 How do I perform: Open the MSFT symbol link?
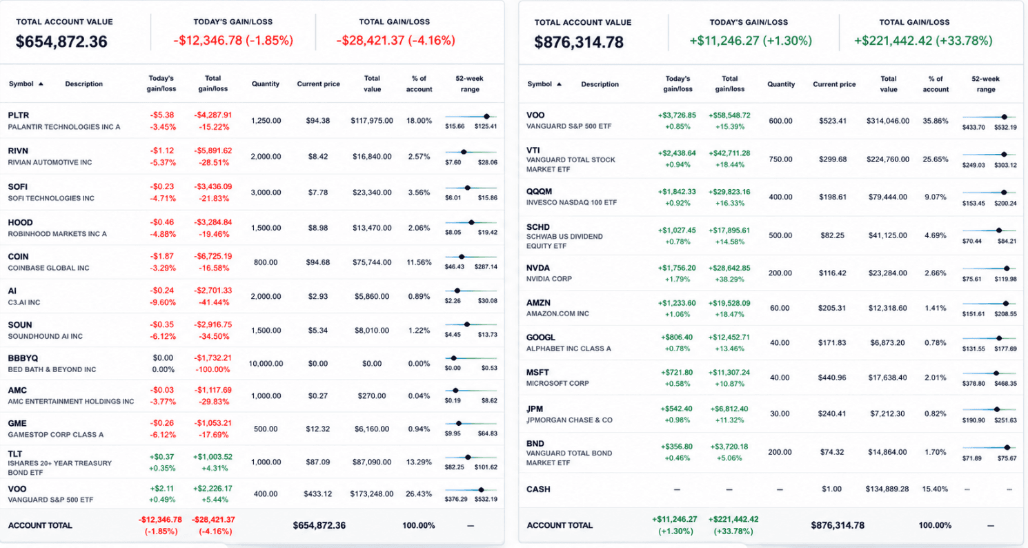(538, 373)
